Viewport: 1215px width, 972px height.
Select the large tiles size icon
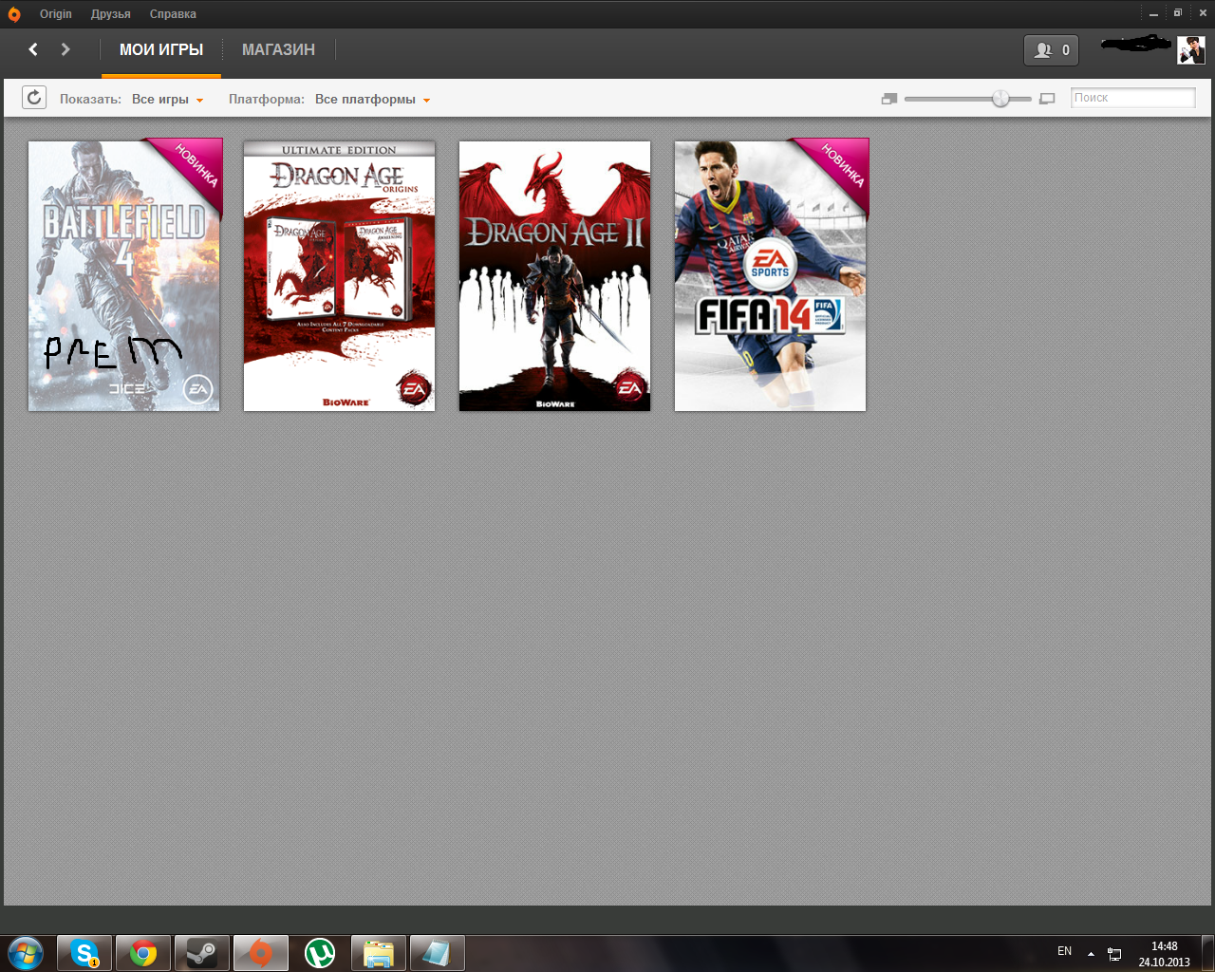point(1047,99)
